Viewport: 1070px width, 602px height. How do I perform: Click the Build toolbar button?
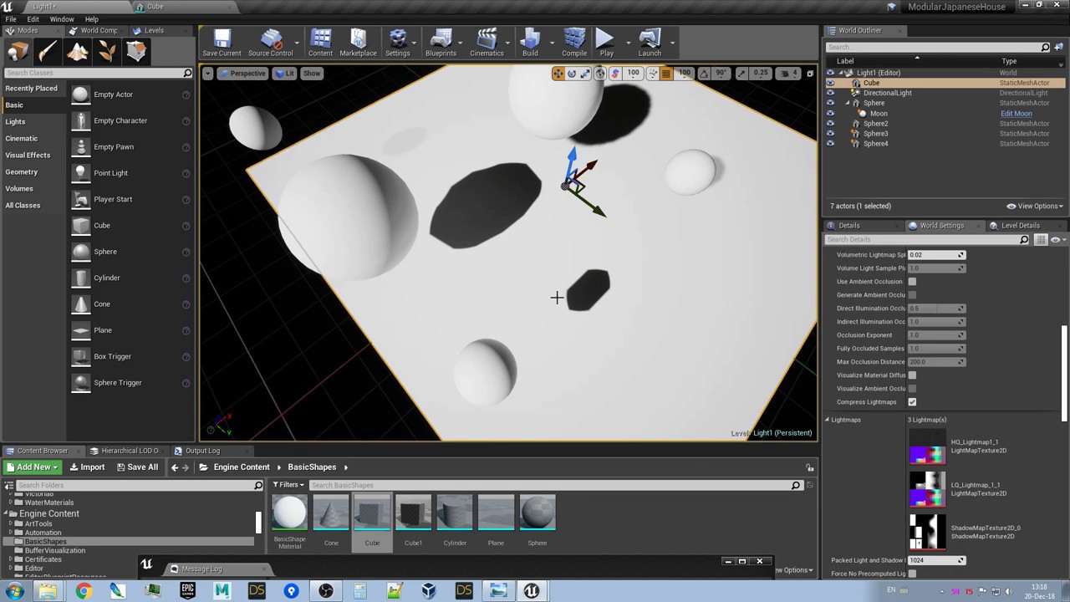pos(530,43)
